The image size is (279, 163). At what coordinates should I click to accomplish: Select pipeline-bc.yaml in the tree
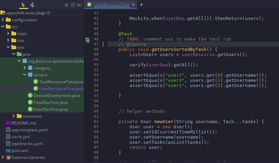[27, 144]
